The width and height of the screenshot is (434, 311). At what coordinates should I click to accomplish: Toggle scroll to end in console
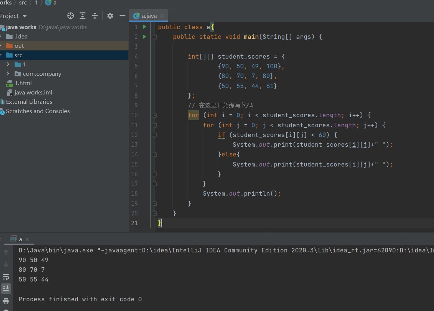(x=6, y=288)
